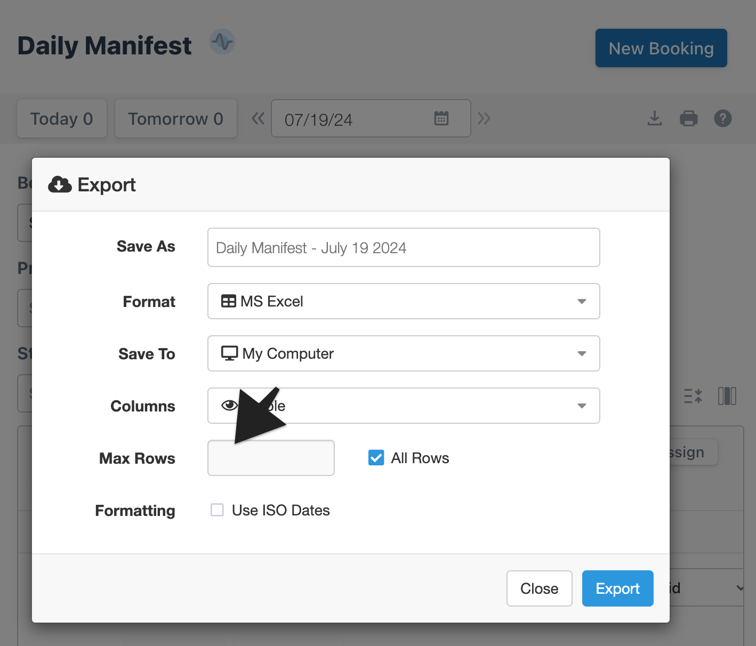The width and height of the screenshot is (756, 646).
Task: Click the collapse rows icon behind the dialog
Action: (x=693, y=396)
